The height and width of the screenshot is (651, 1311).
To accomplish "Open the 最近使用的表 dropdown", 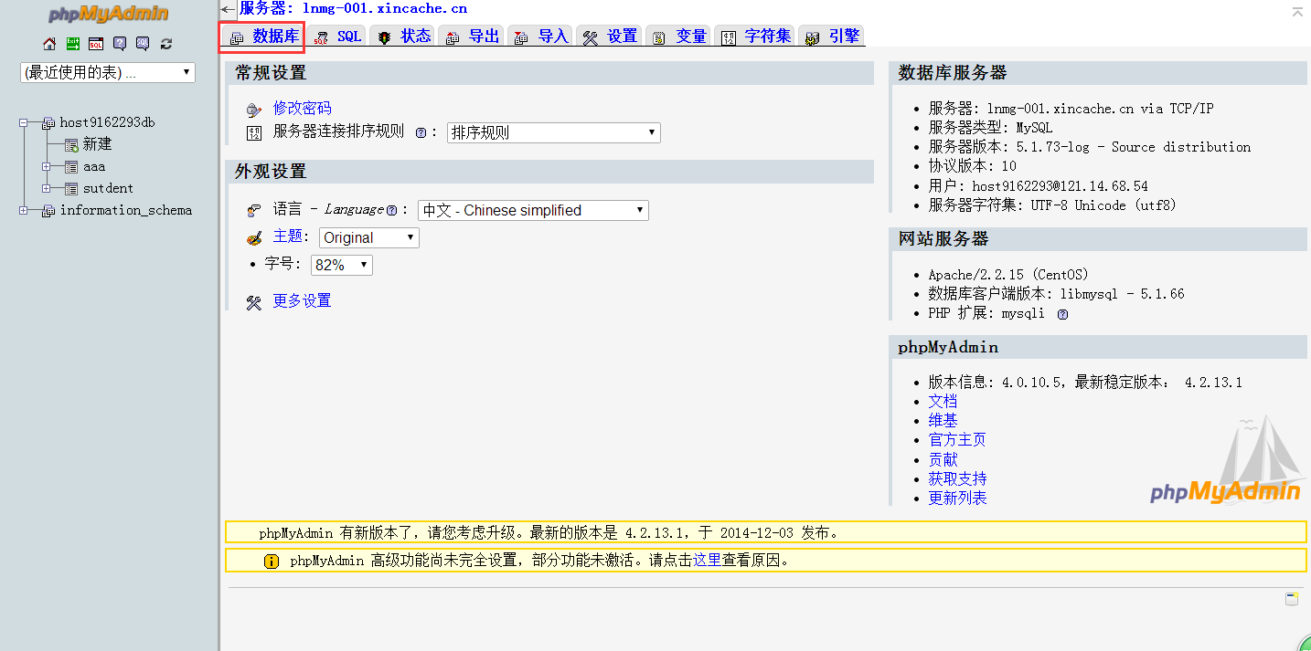I will point(108,72).
